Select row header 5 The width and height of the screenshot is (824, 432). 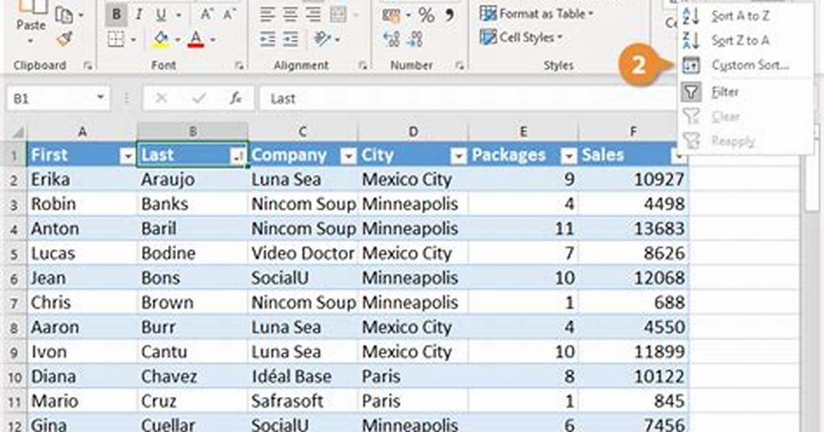point(14,254)
